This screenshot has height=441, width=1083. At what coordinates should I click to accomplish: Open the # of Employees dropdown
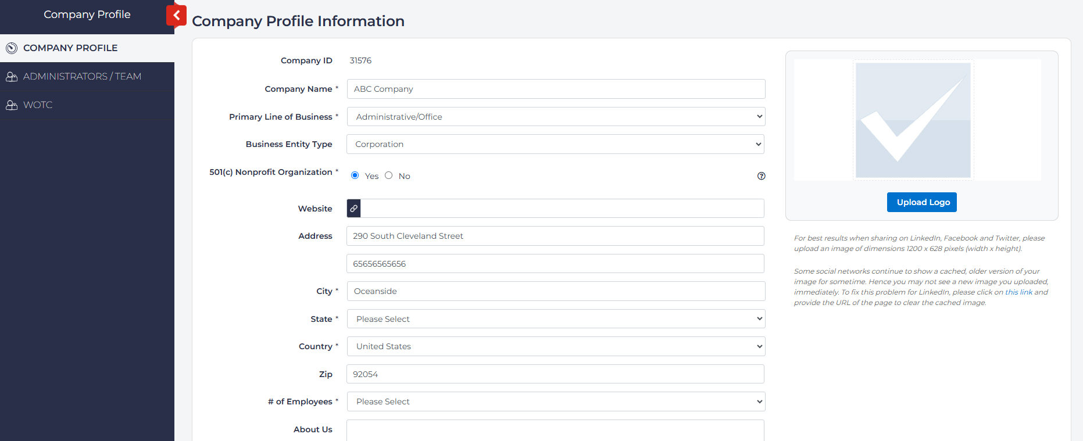pyautogui.click(x=555, y=401)
